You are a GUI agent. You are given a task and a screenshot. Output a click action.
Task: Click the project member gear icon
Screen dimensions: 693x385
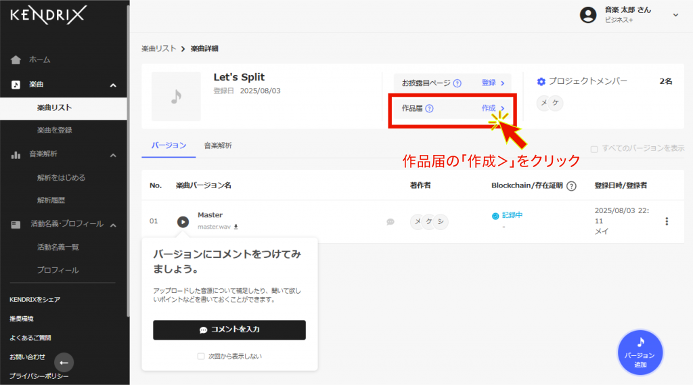tap(541, 82)
